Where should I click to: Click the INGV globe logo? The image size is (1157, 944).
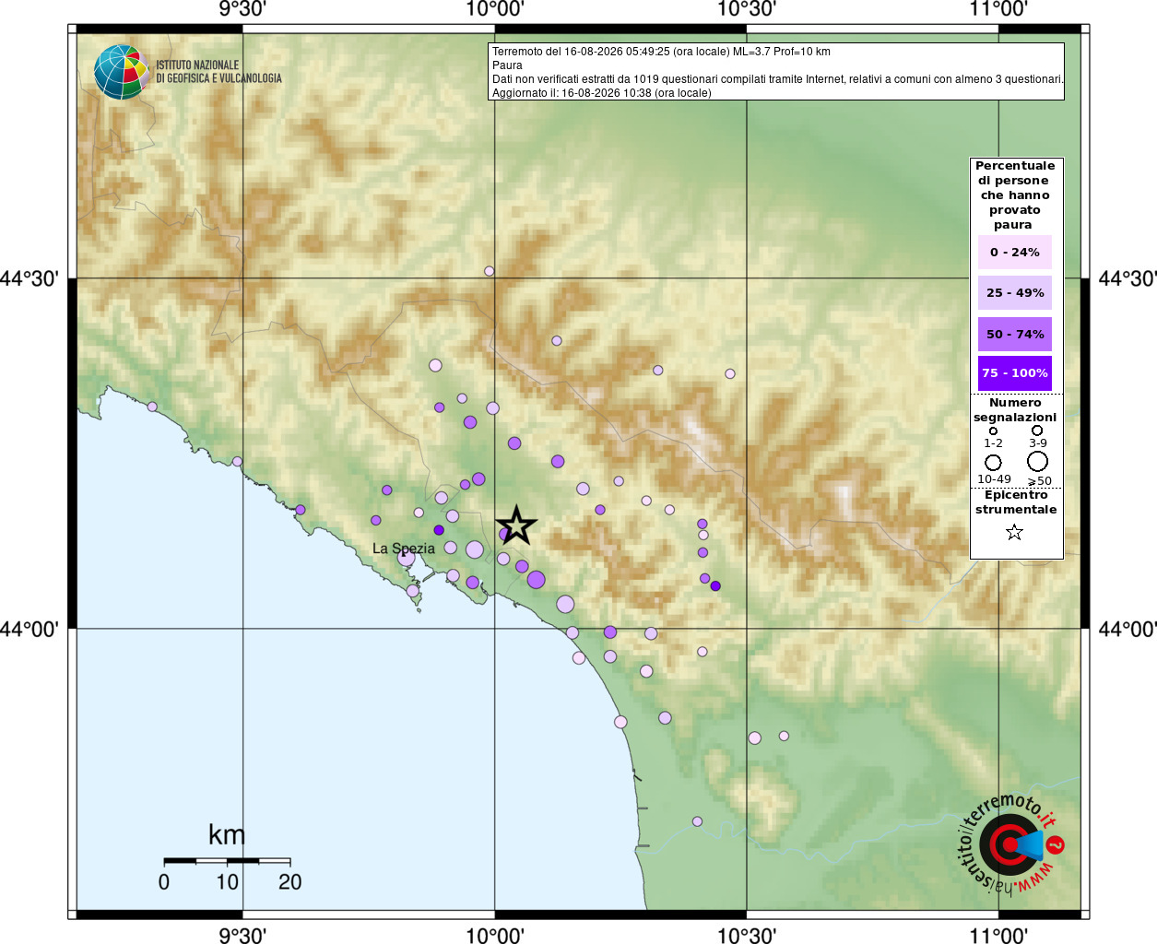click(x=122, y=72)
